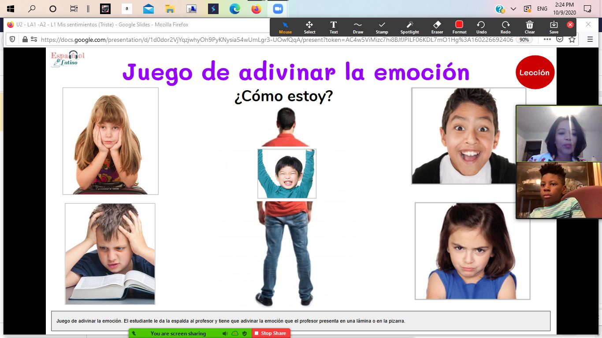Activate the Spotlight tool

pyautogui.click(x=409, y=27)
